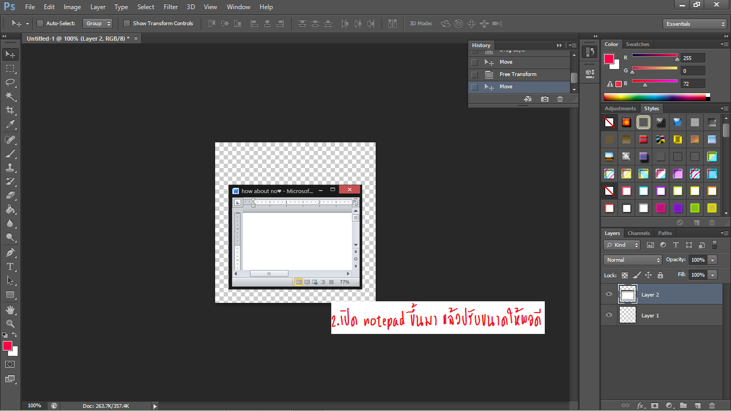The height and width of the screenshot is (411, 731).
Task: Click the red R value field
Action: click(x=693, y=58)
